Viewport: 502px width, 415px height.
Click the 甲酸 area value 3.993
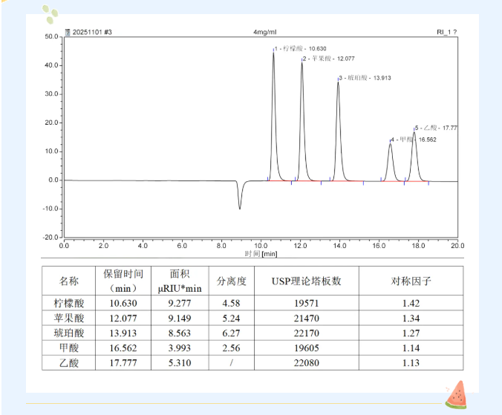(x=180, y=347)
